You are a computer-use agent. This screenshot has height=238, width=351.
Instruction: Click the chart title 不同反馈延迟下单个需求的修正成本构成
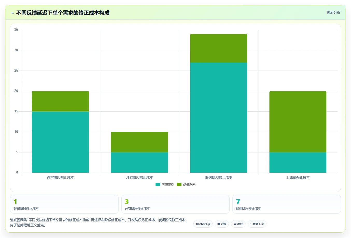63,13
